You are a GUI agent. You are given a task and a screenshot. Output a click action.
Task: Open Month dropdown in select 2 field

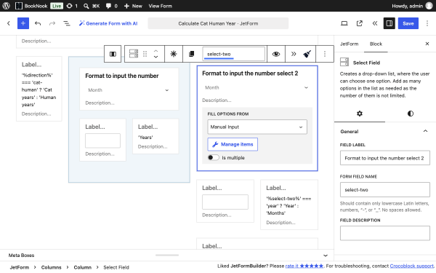[x=257, y=87]
